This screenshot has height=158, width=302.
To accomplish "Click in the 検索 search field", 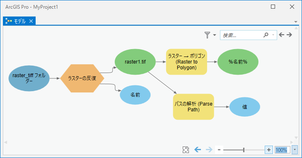I will [x=242, y=35].
